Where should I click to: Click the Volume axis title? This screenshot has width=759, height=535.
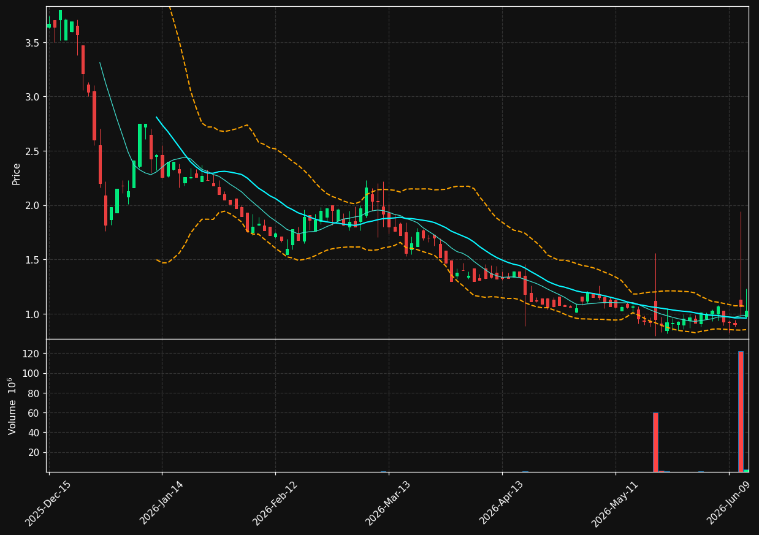pyautogui.click(x=12, y=406)
